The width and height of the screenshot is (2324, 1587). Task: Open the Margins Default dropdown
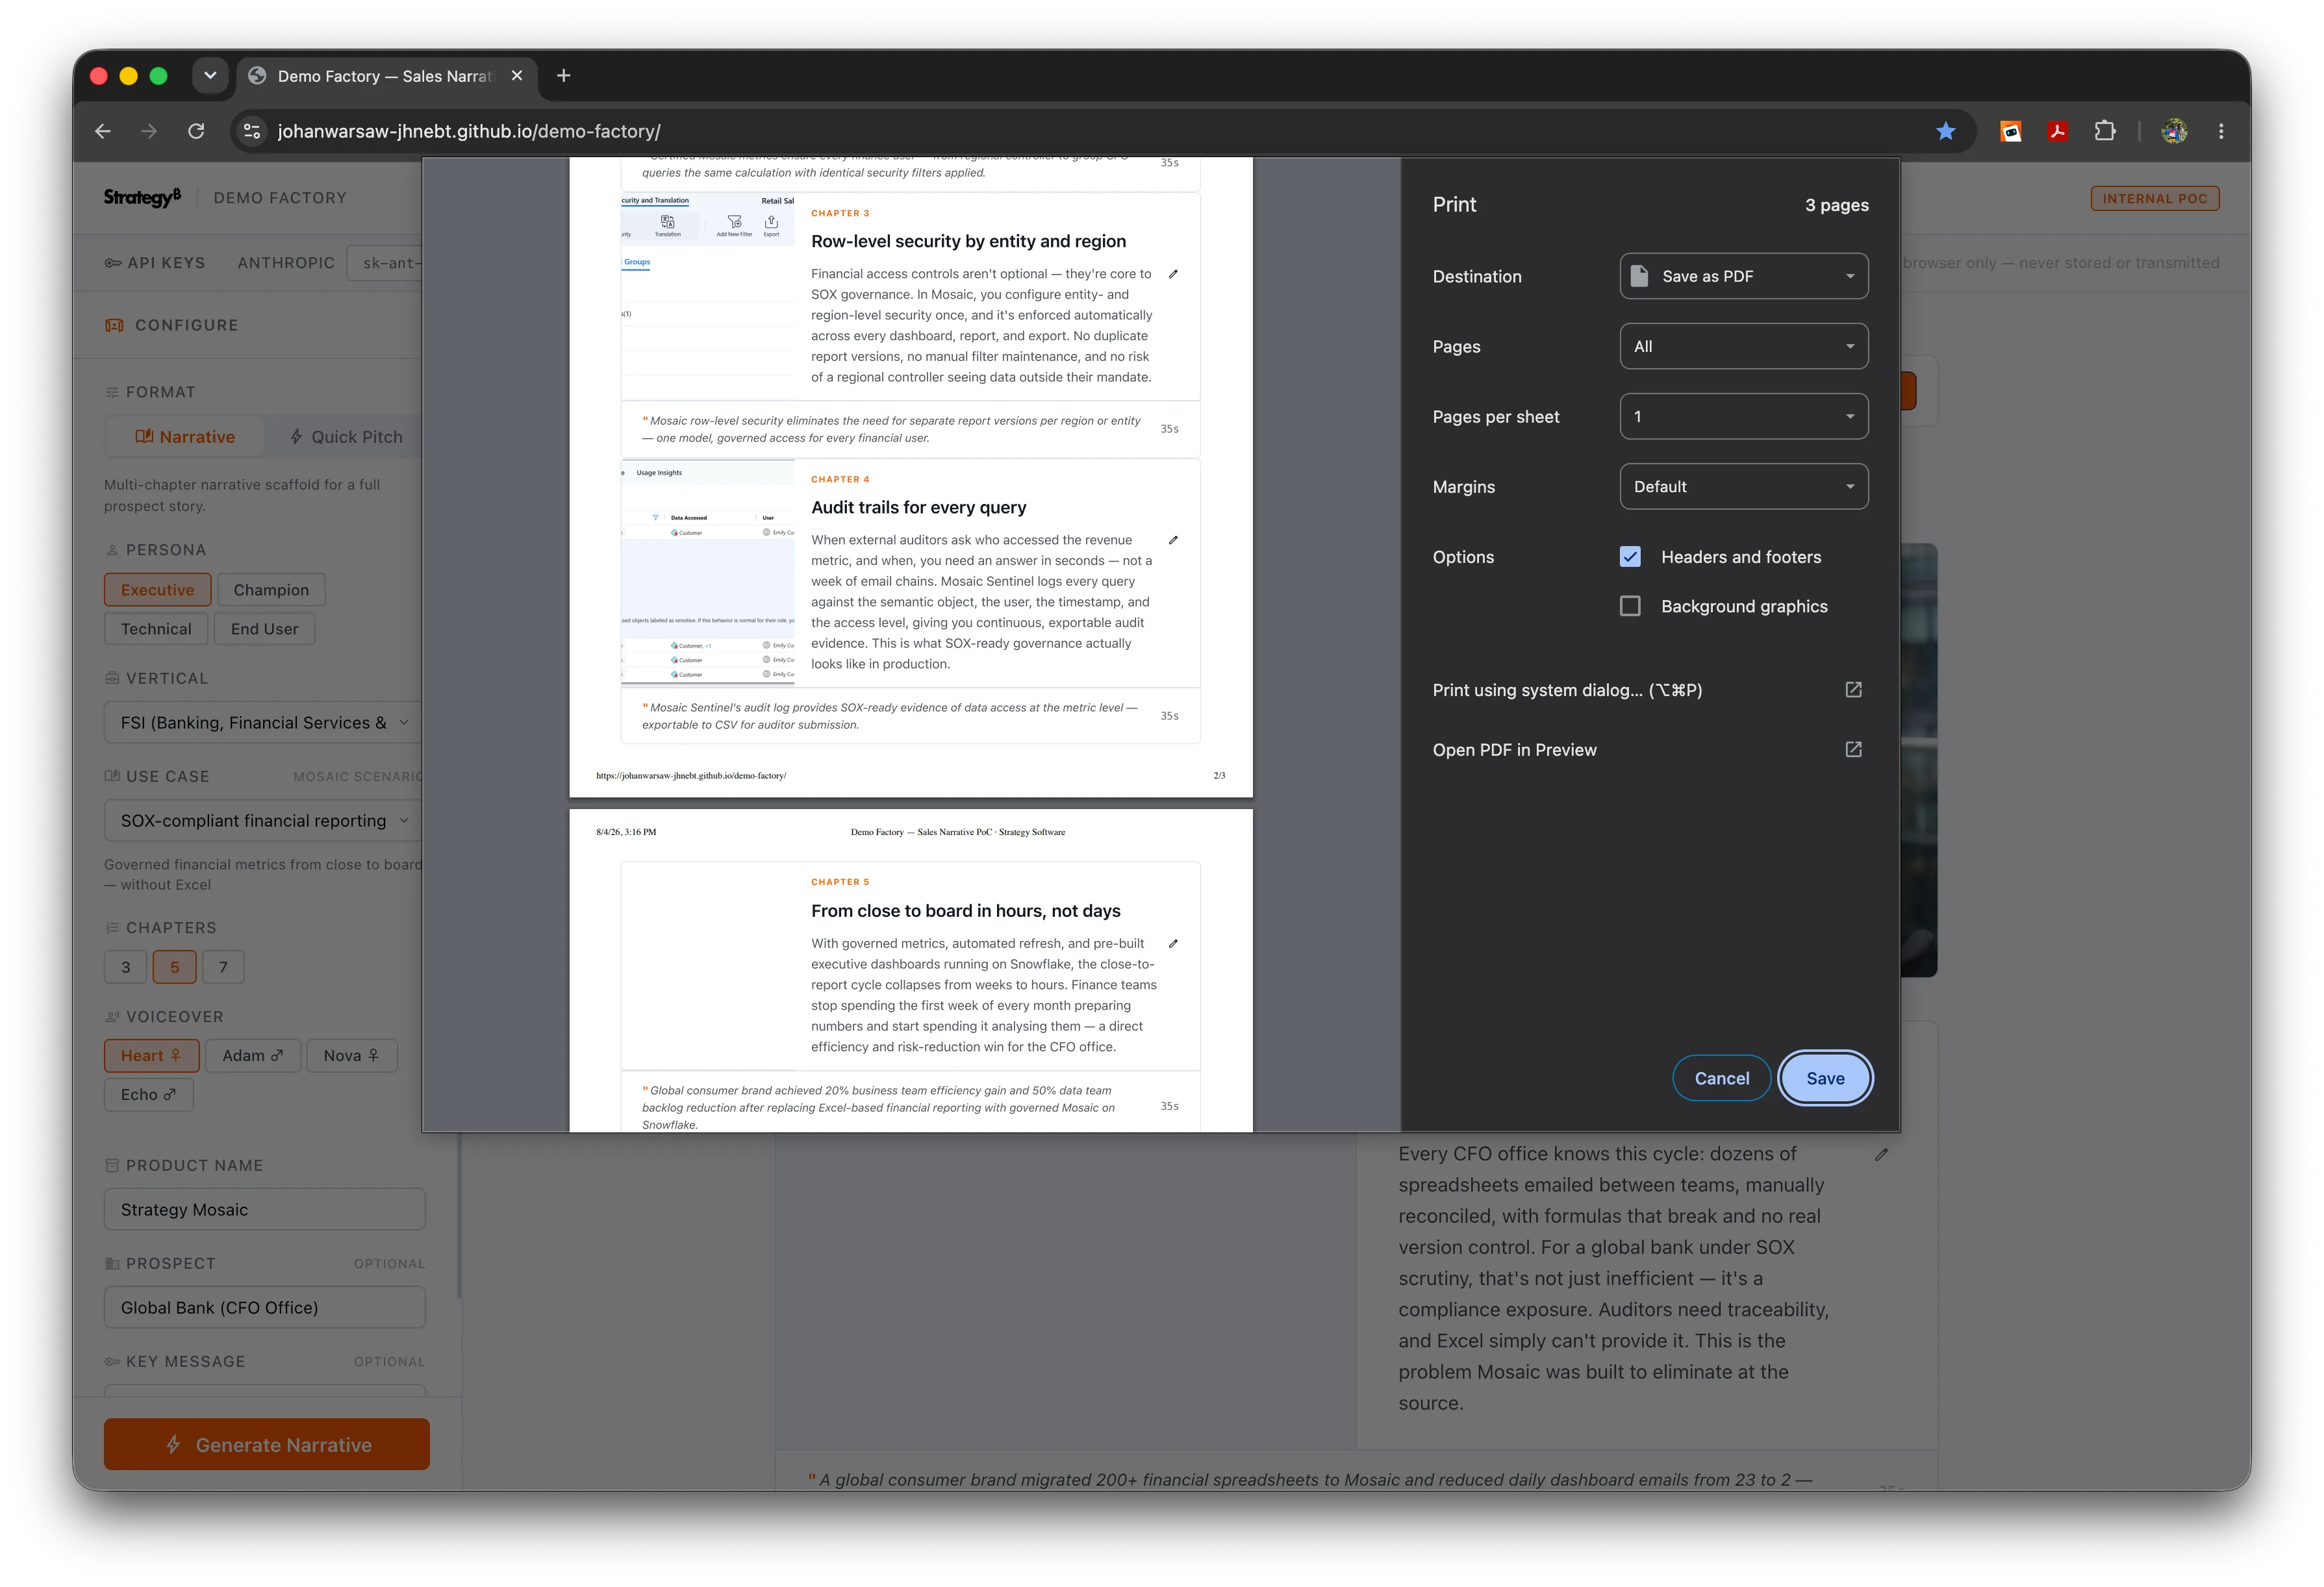pos(1743,487)
